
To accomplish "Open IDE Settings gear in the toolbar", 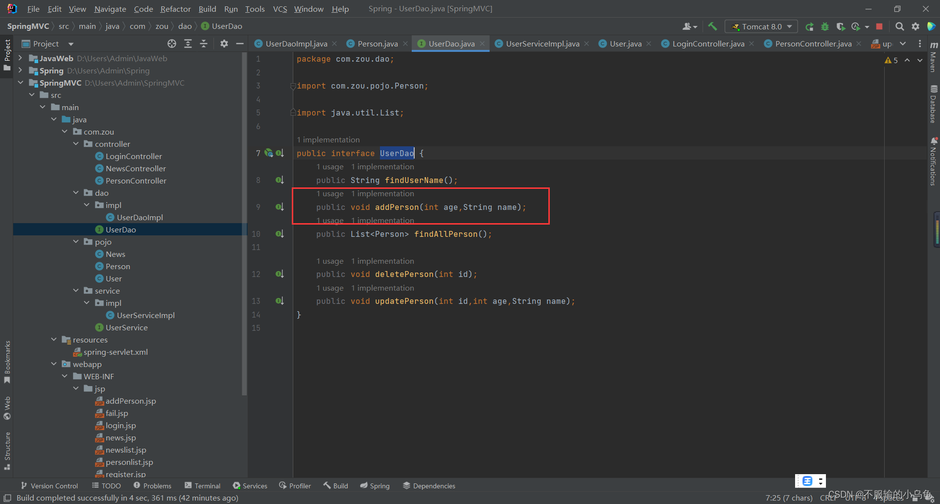I will [916, 26].
